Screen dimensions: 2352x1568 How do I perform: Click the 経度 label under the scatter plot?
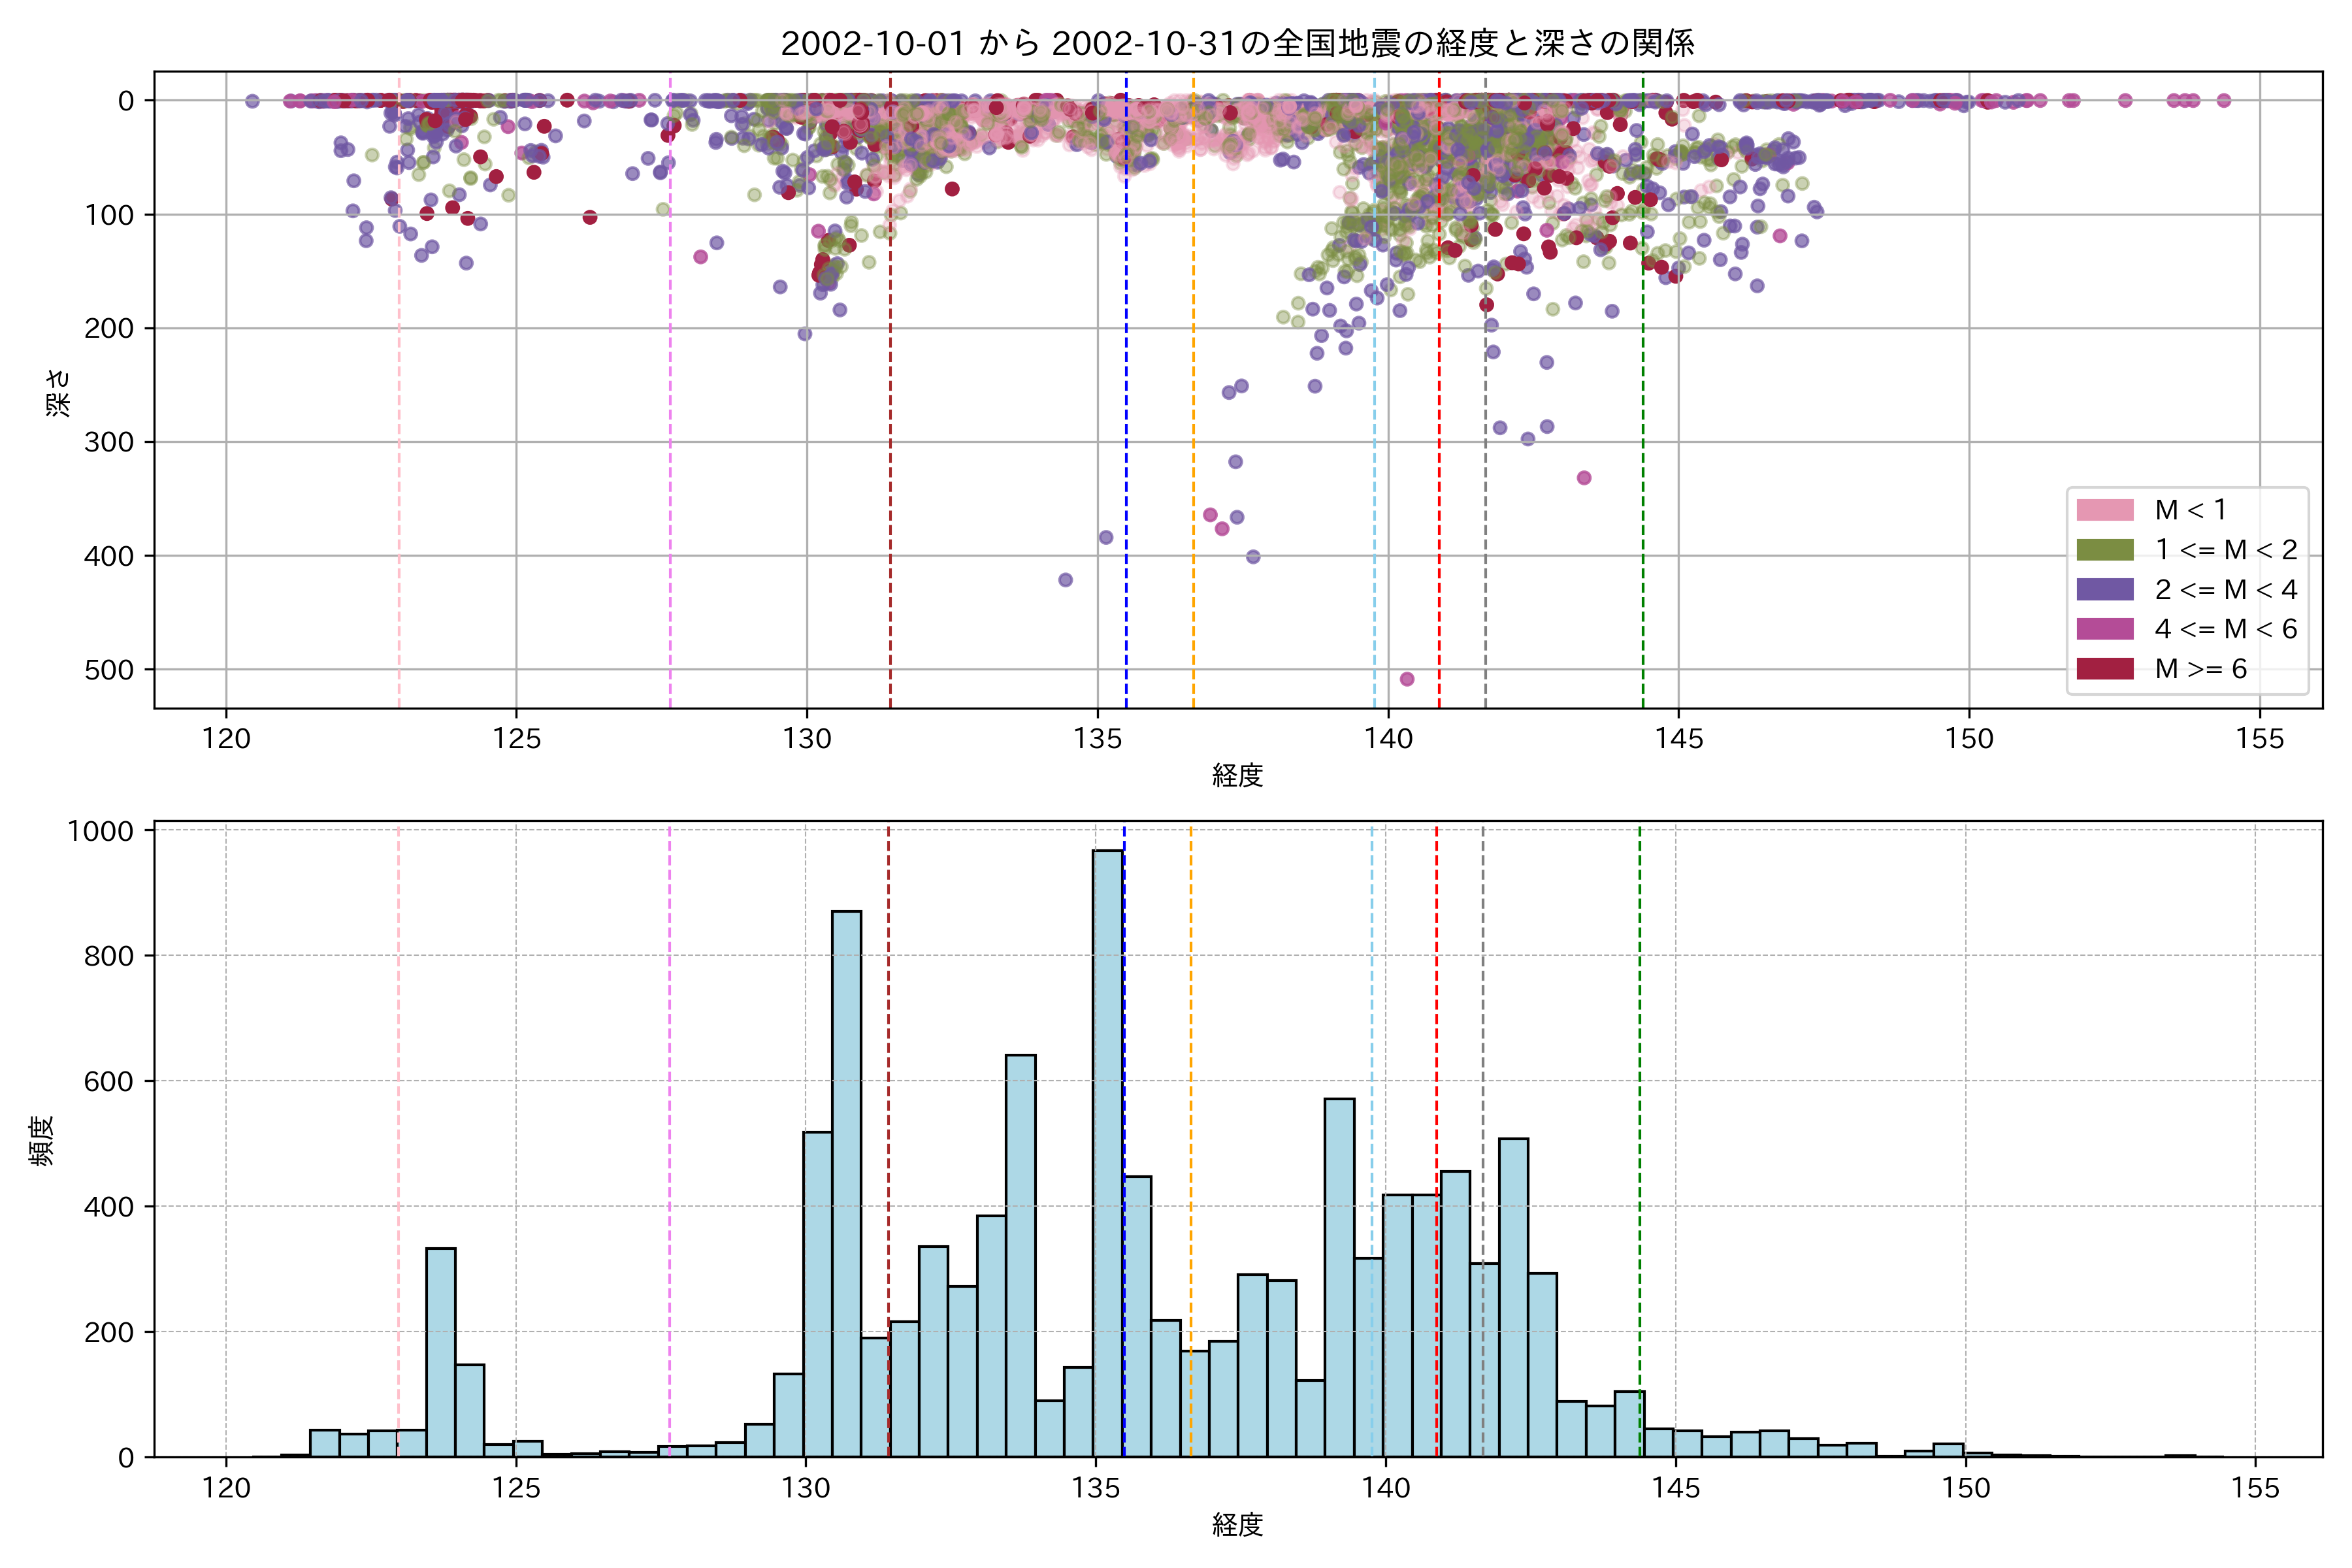coord(1237,776)
